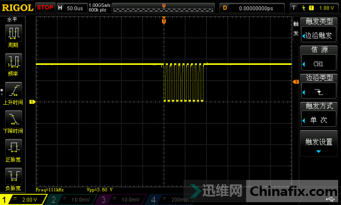Click the yellow channel 1 ground marker
341x205 pixels.
(x=32, y=102)
